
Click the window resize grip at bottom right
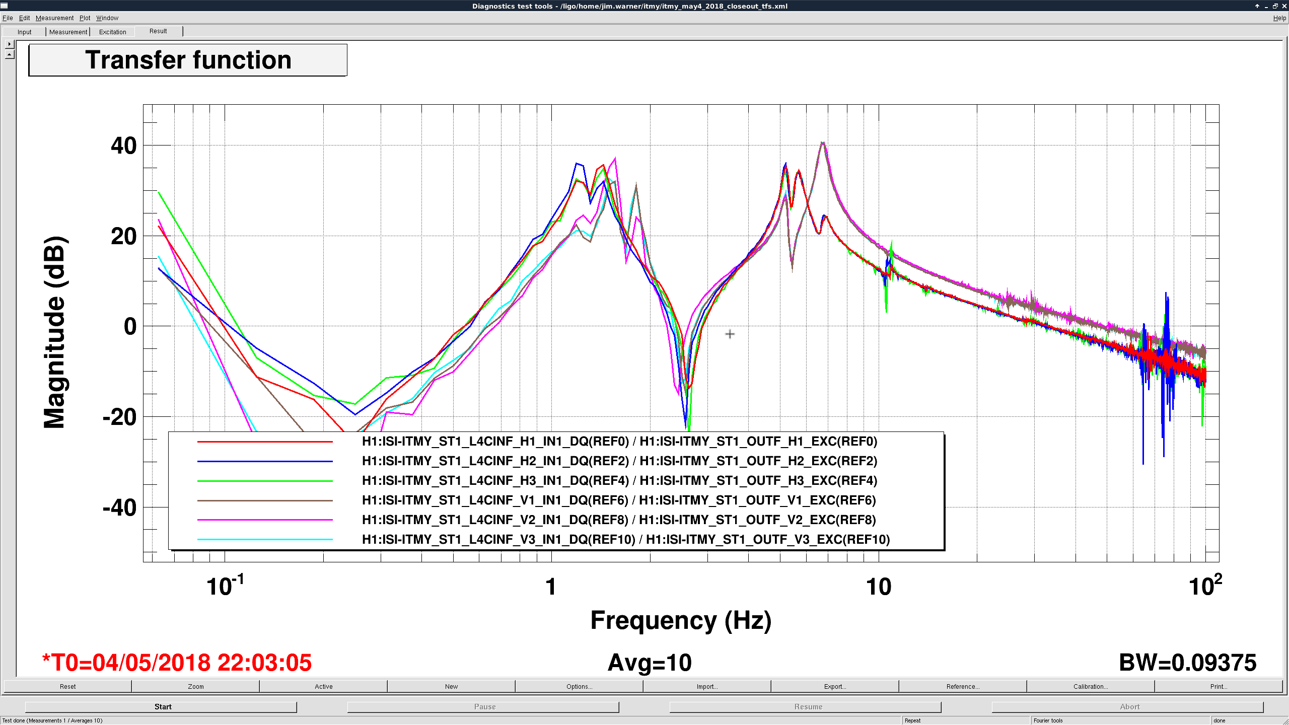(1285, 721)
